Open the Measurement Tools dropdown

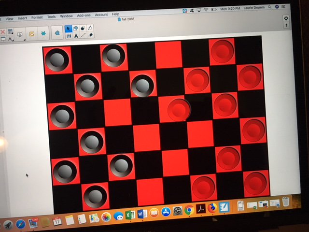(10, 39)
